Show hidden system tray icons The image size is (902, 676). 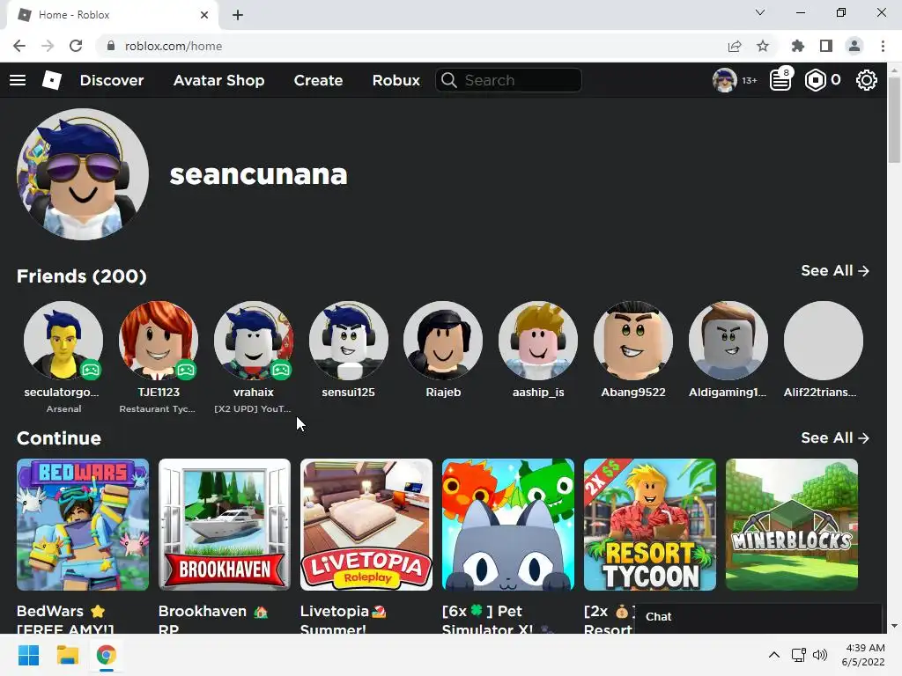774,655
